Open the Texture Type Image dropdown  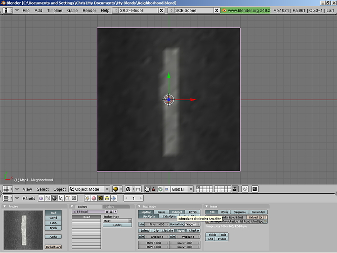pos(117,221)
